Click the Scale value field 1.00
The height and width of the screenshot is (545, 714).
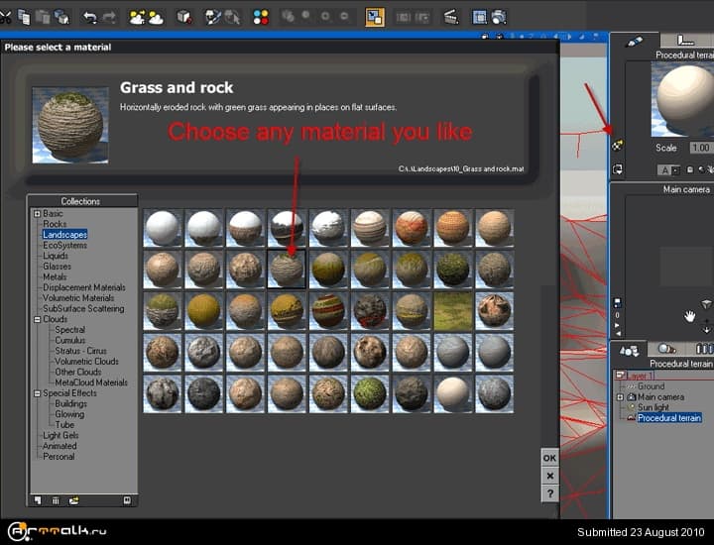pyautogui.click(x=701, y=148)
